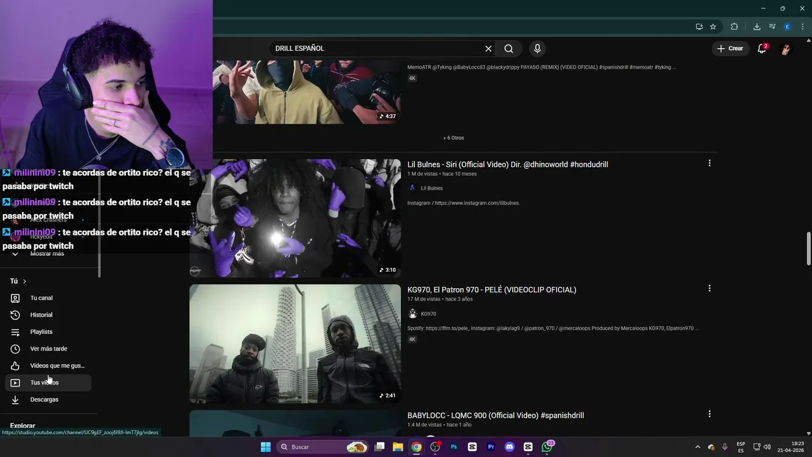Viewport: 812px width, 457px height.
Task: Play the KG970 PELÉ thumbnail
Action: [295, 344]
